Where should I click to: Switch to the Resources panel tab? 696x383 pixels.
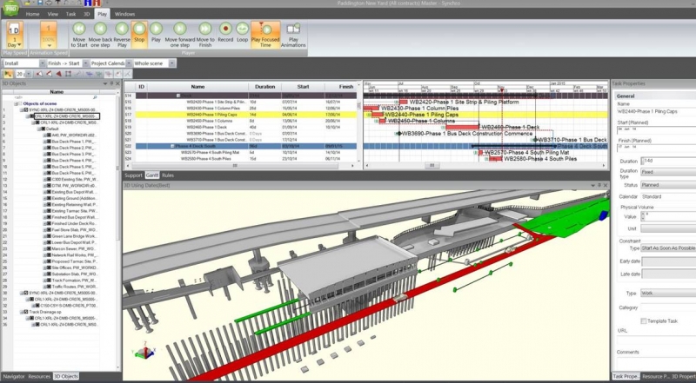(38, 376)
